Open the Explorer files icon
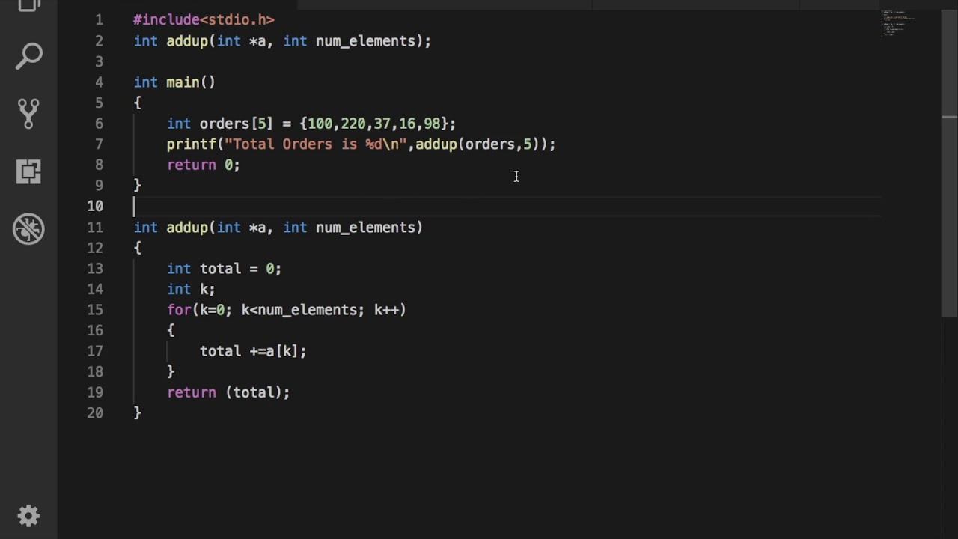This screenshot has width=958, height=539. click(x=28, y=6)
